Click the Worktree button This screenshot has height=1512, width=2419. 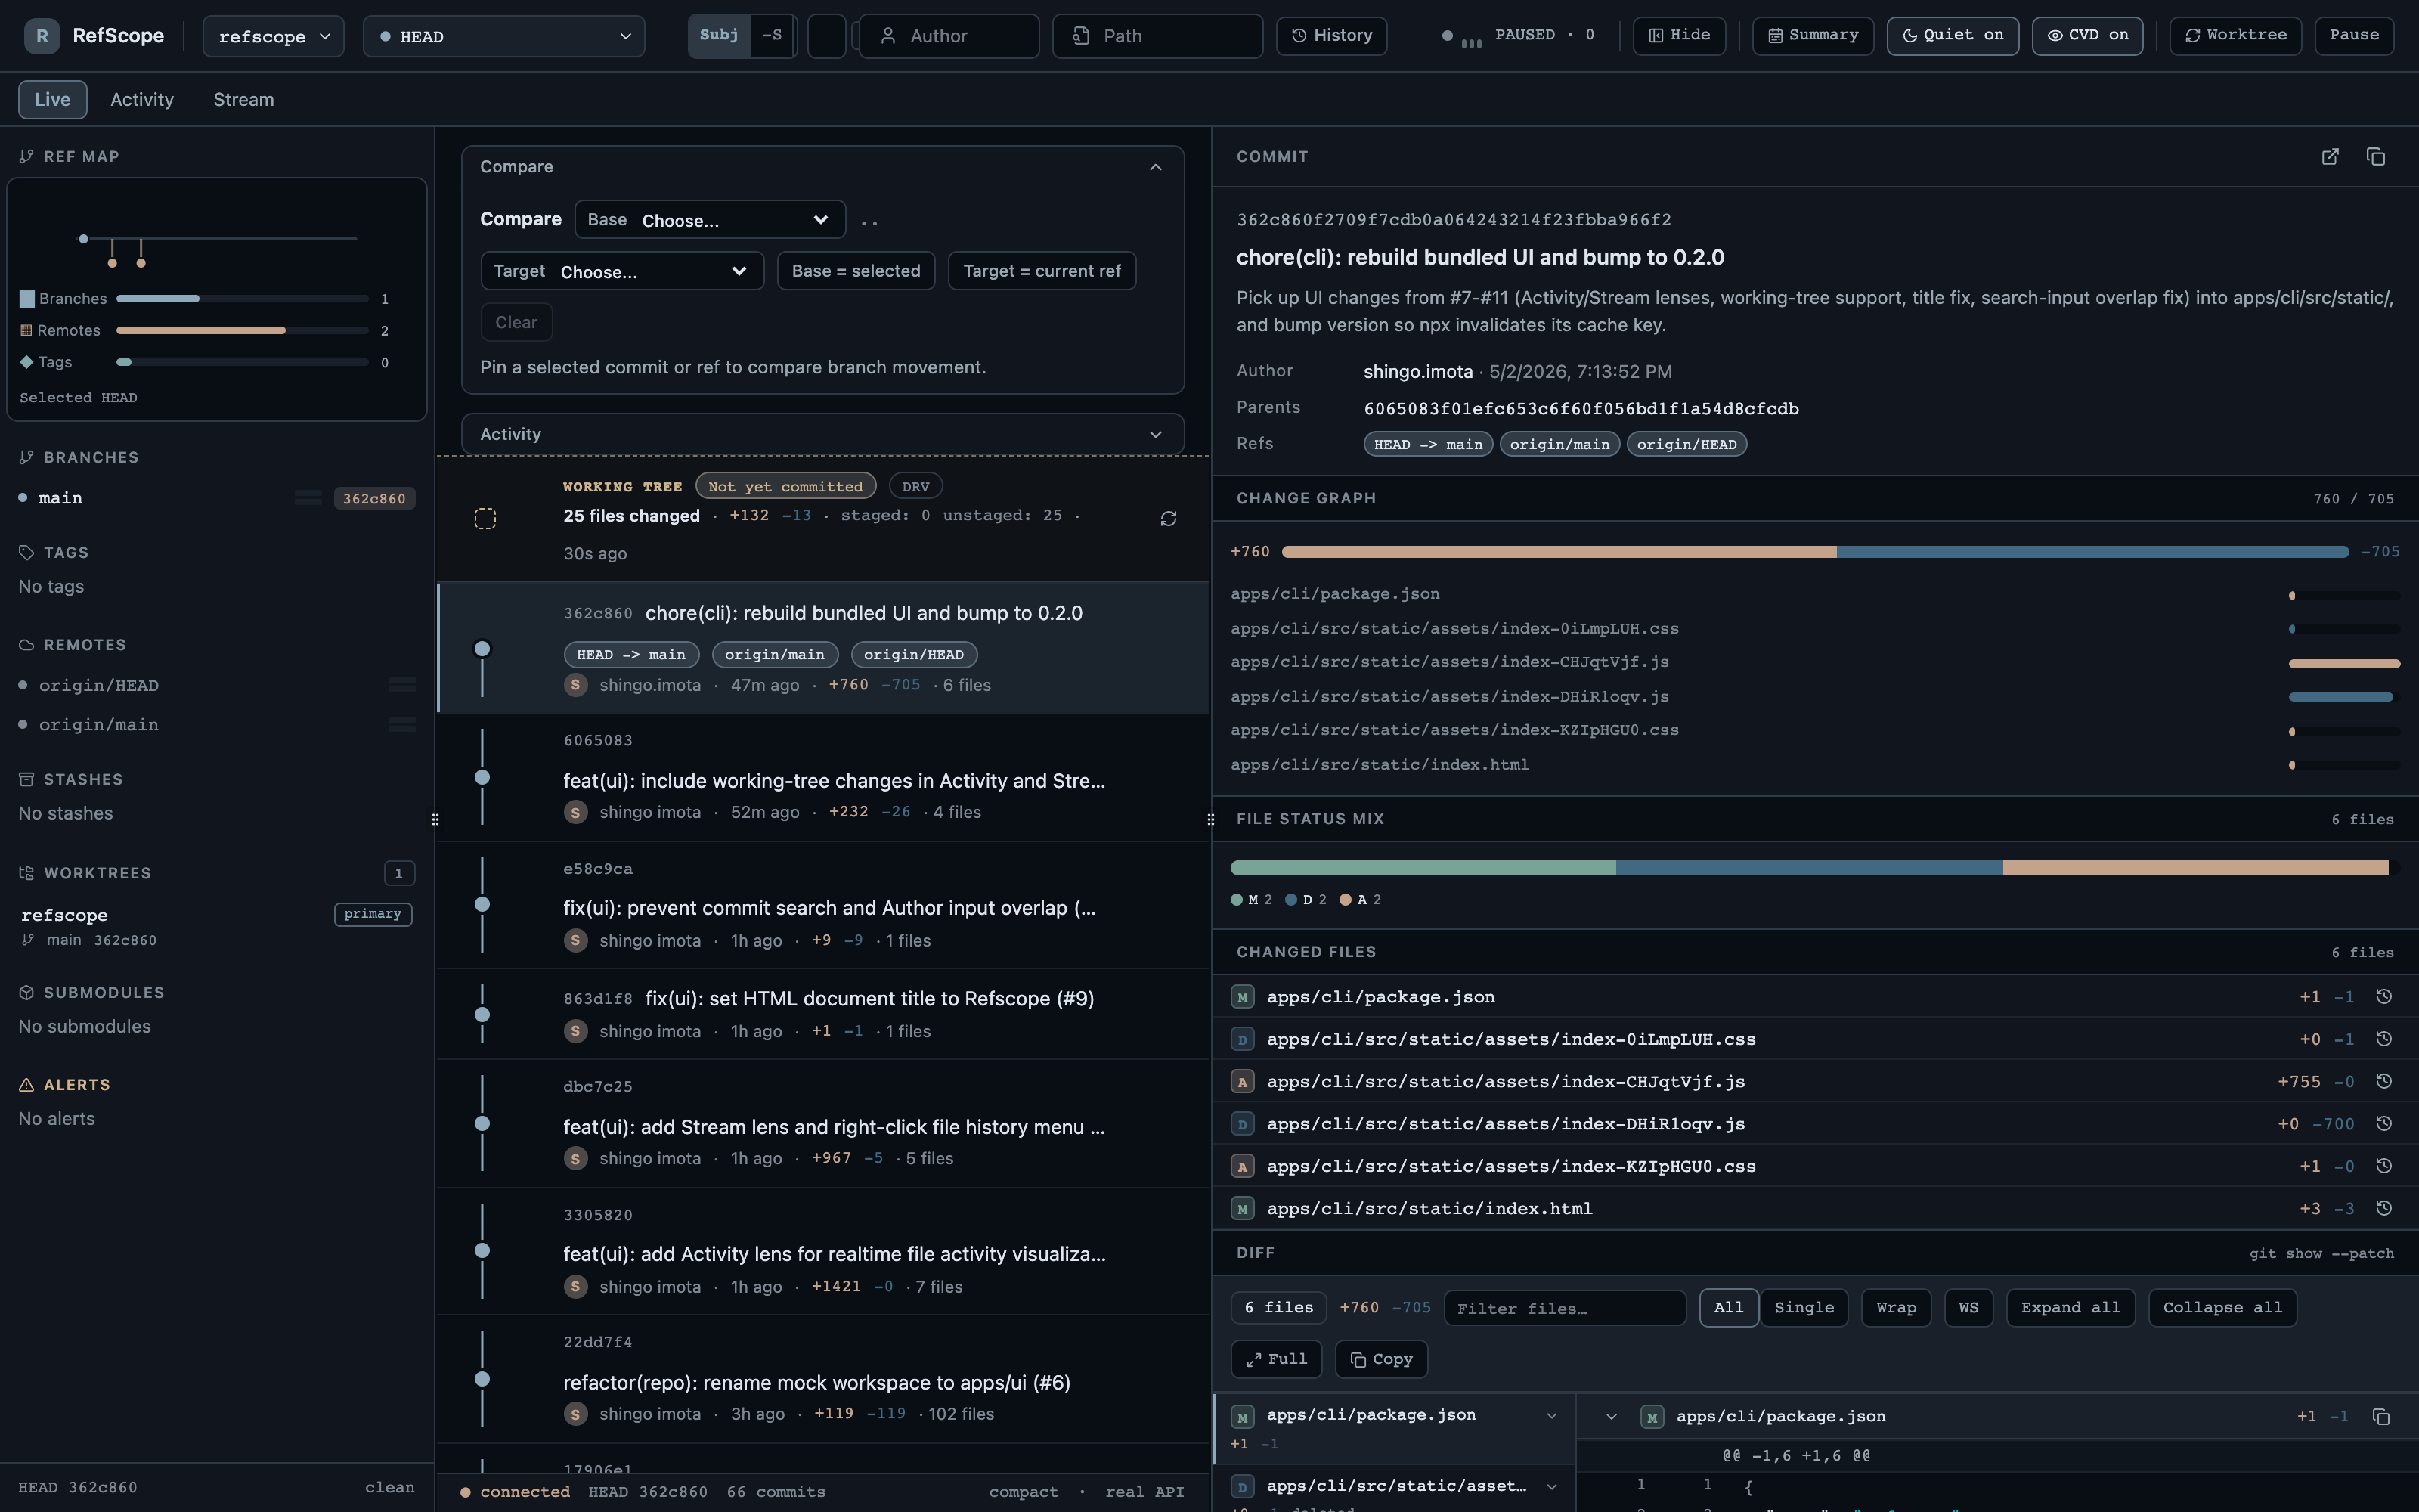click(2235, 35)
